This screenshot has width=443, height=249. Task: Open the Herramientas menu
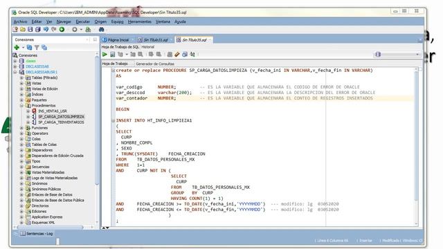(x=140, y=21)
